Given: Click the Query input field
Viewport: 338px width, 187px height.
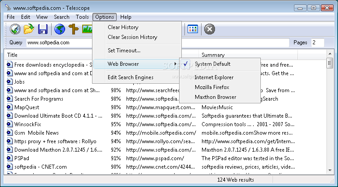Looking at the screenshot, I should [x=158, y=42].
